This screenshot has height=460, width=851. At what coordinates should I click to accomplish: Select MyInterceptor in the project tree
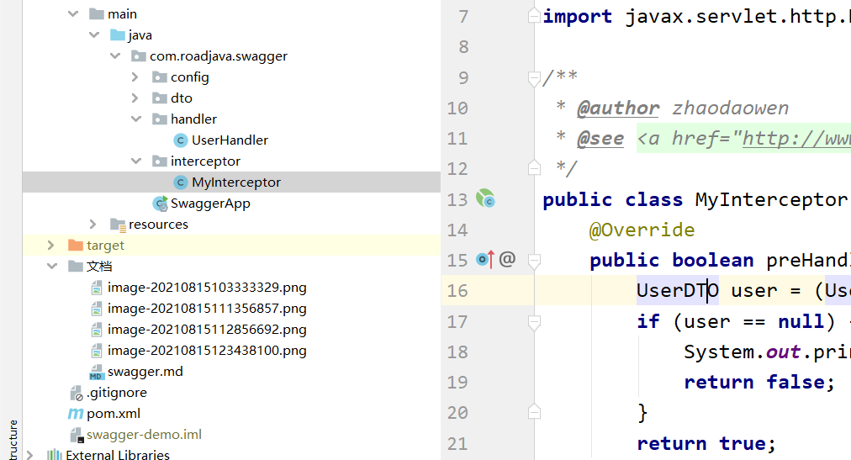[235, 182]
